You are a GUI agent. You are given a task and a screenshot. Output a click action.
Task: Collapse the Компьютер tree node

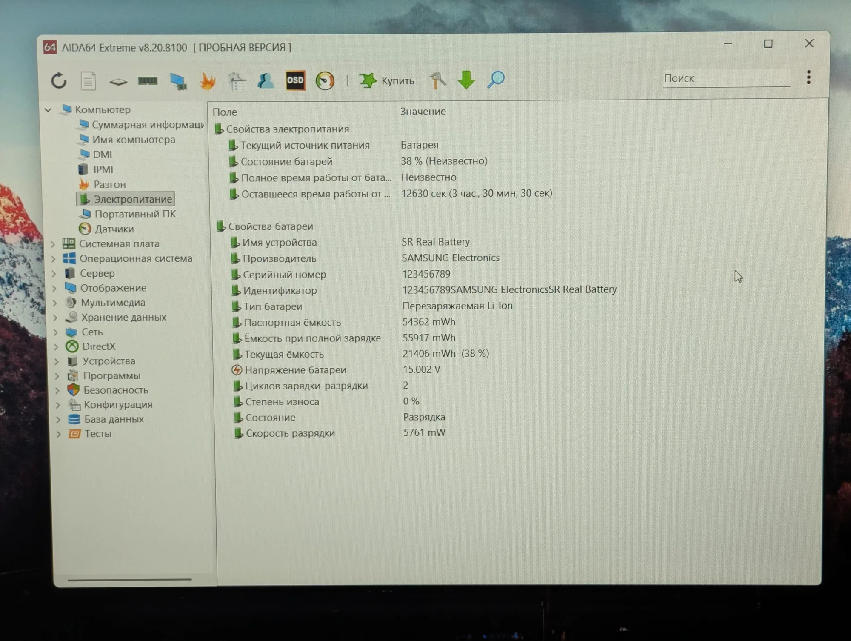(x=48, y=110)
